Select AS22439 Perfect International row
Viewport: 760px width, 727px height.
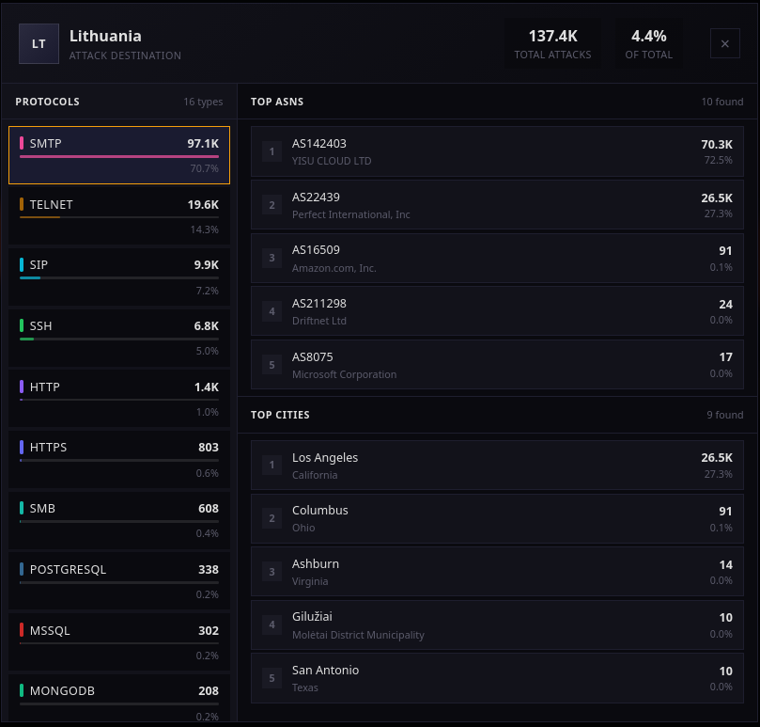coord(497,205)
